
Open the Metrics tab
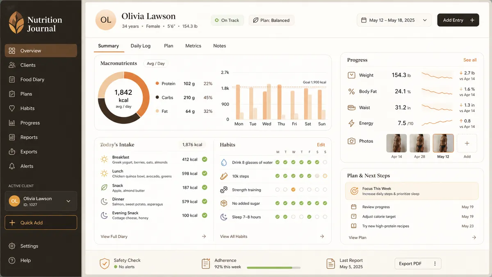pyautogui.click(x=193, y=46)
